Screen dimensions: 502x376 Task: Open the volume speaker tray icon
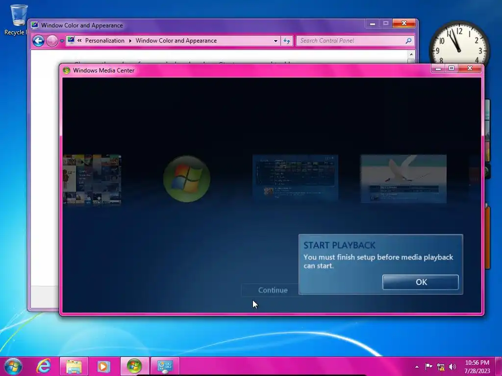click(452, 367)
